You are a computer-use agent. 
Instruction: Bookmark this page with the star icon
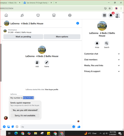click(x=110, y=8)
